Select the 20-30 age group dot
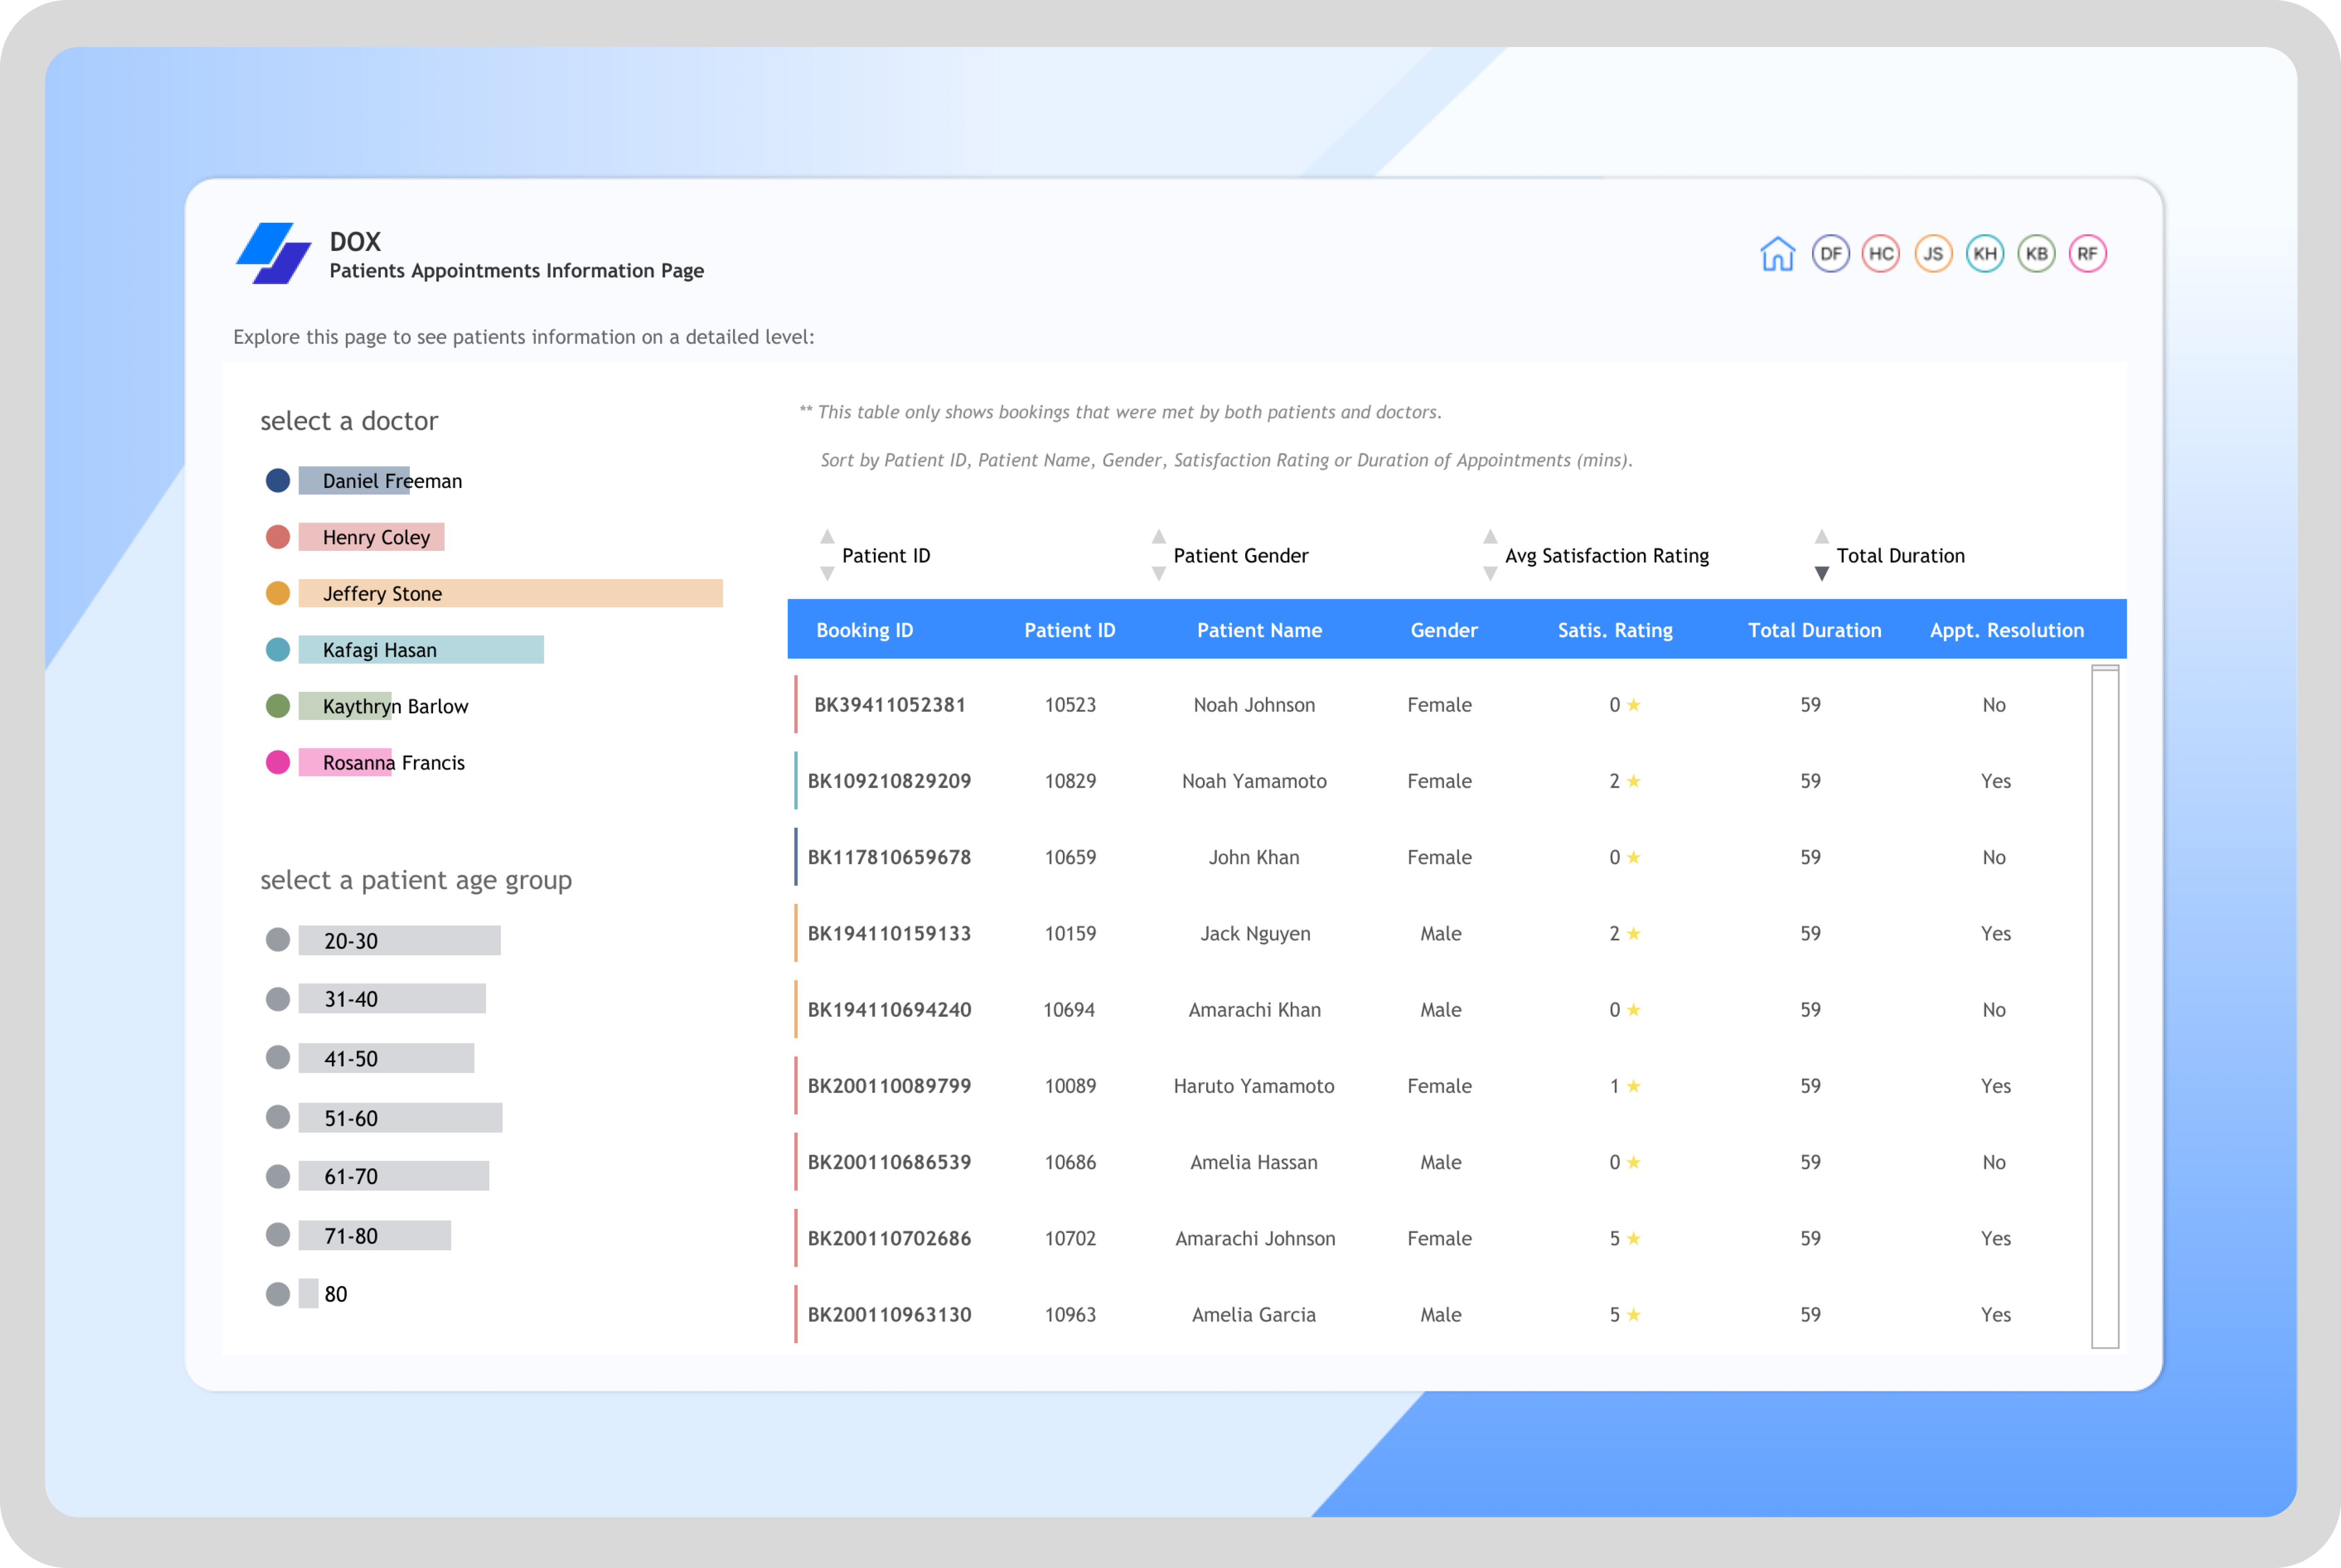The width and height of the screenshot is (2341, 1568). [x=278, y=940]
